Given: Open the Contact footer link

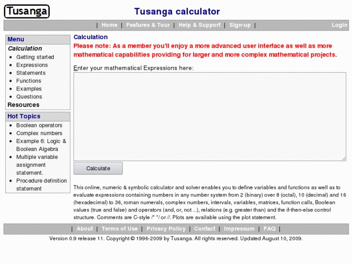Looking at the screenshot, I should tap(204, 229).
